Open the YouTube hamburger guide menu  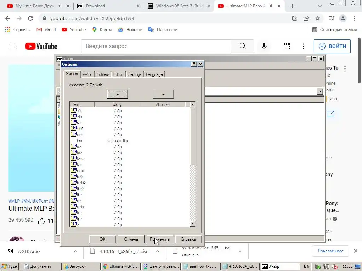point(13,46)
